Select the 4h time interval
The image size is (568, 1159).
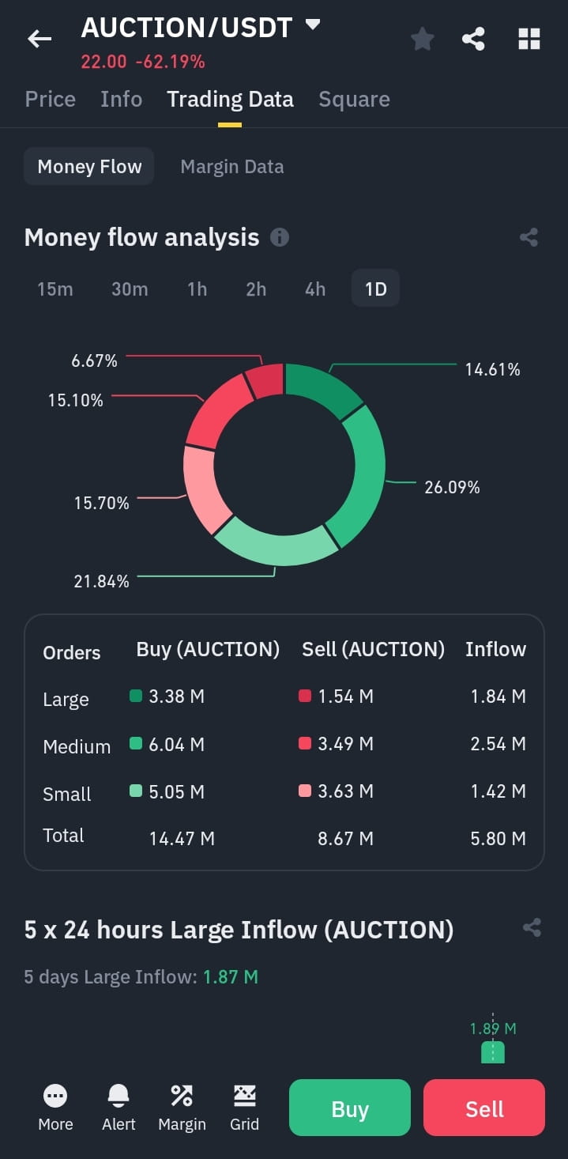click(315, 289)
